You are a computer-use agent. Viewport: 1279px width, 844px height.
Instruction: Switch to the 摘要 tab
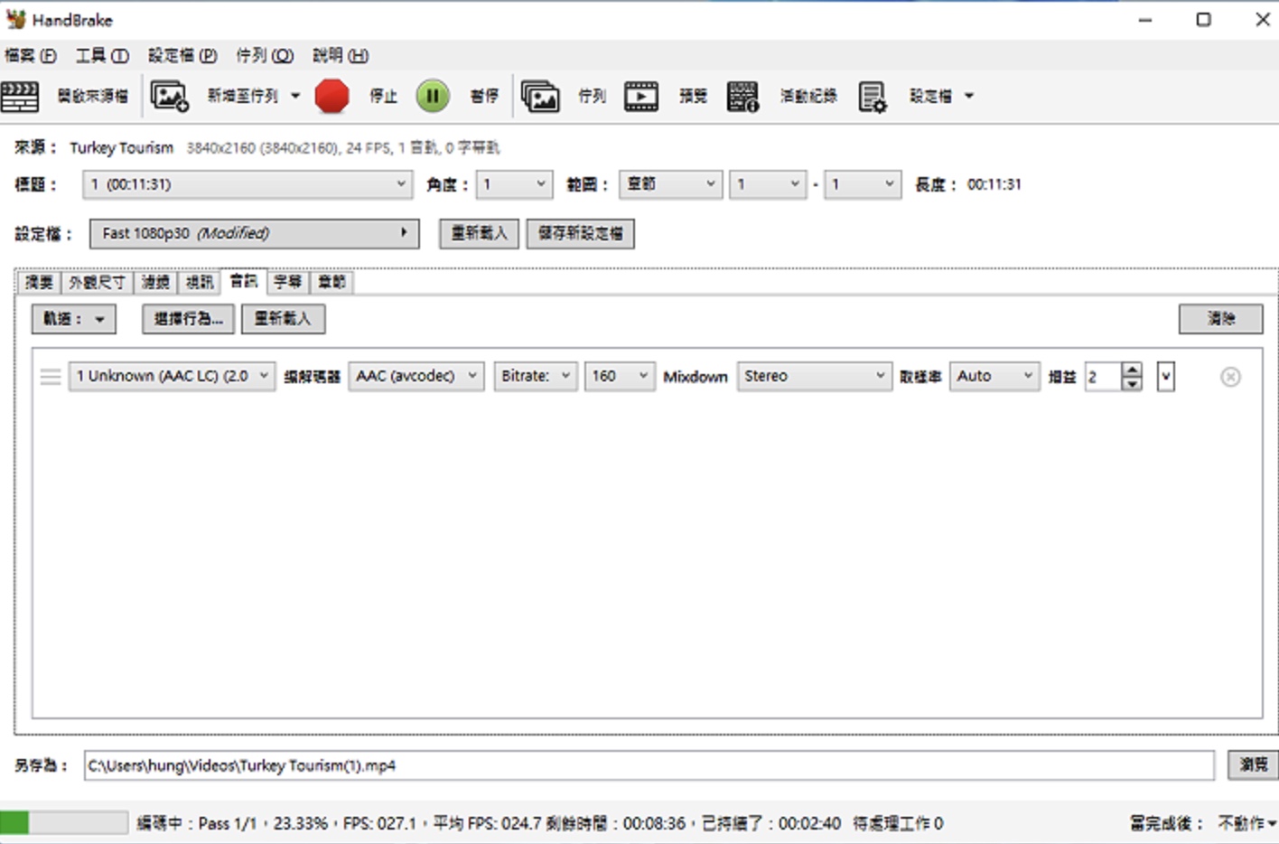[x=39, y=283]
